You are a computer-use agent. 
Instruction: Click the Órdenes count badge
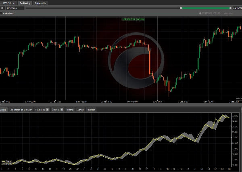[62, 109]
